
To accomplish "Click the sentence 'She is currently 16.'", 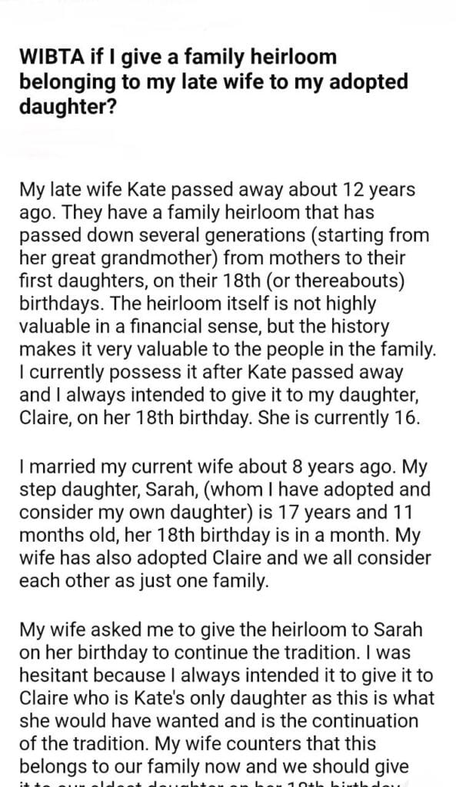I will point(338,418).
